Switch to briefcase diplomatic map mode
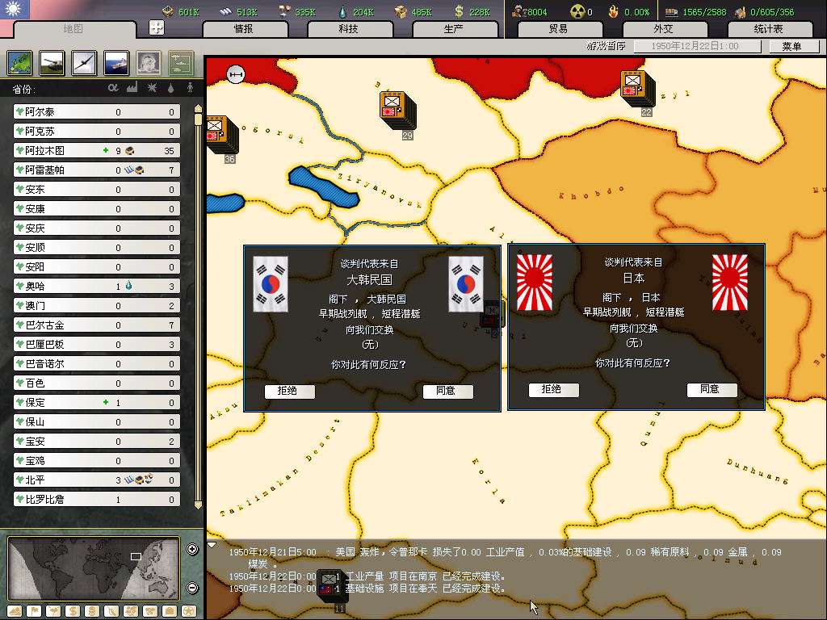827x620 pixels. [170, 612]
